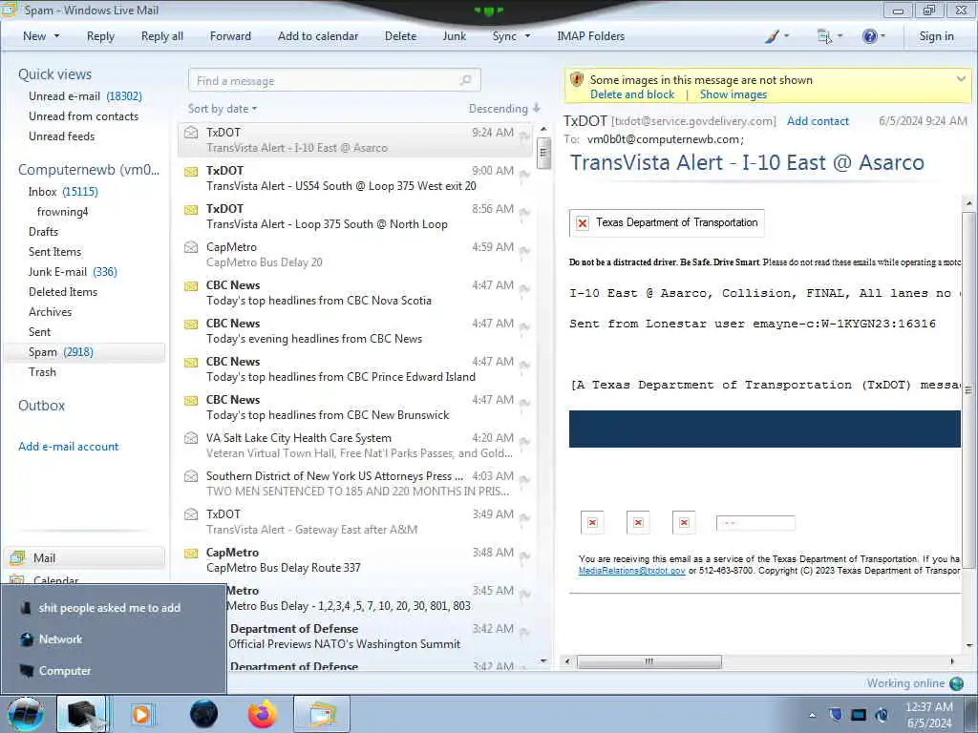Screen dimensions: 978x733
Task: Open Southern District of New York message
Action: click(x=355, y=484)
